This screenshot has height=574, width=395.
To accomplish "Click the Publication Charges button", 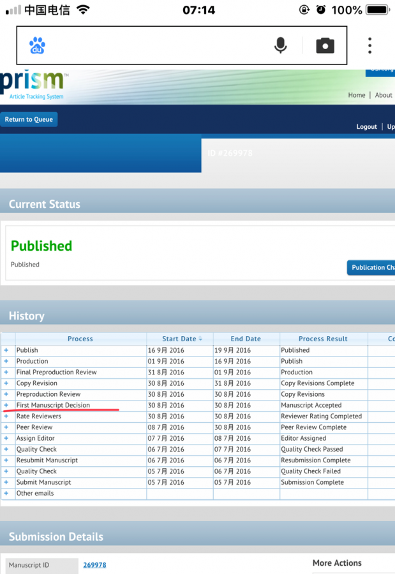I will 371,267.
